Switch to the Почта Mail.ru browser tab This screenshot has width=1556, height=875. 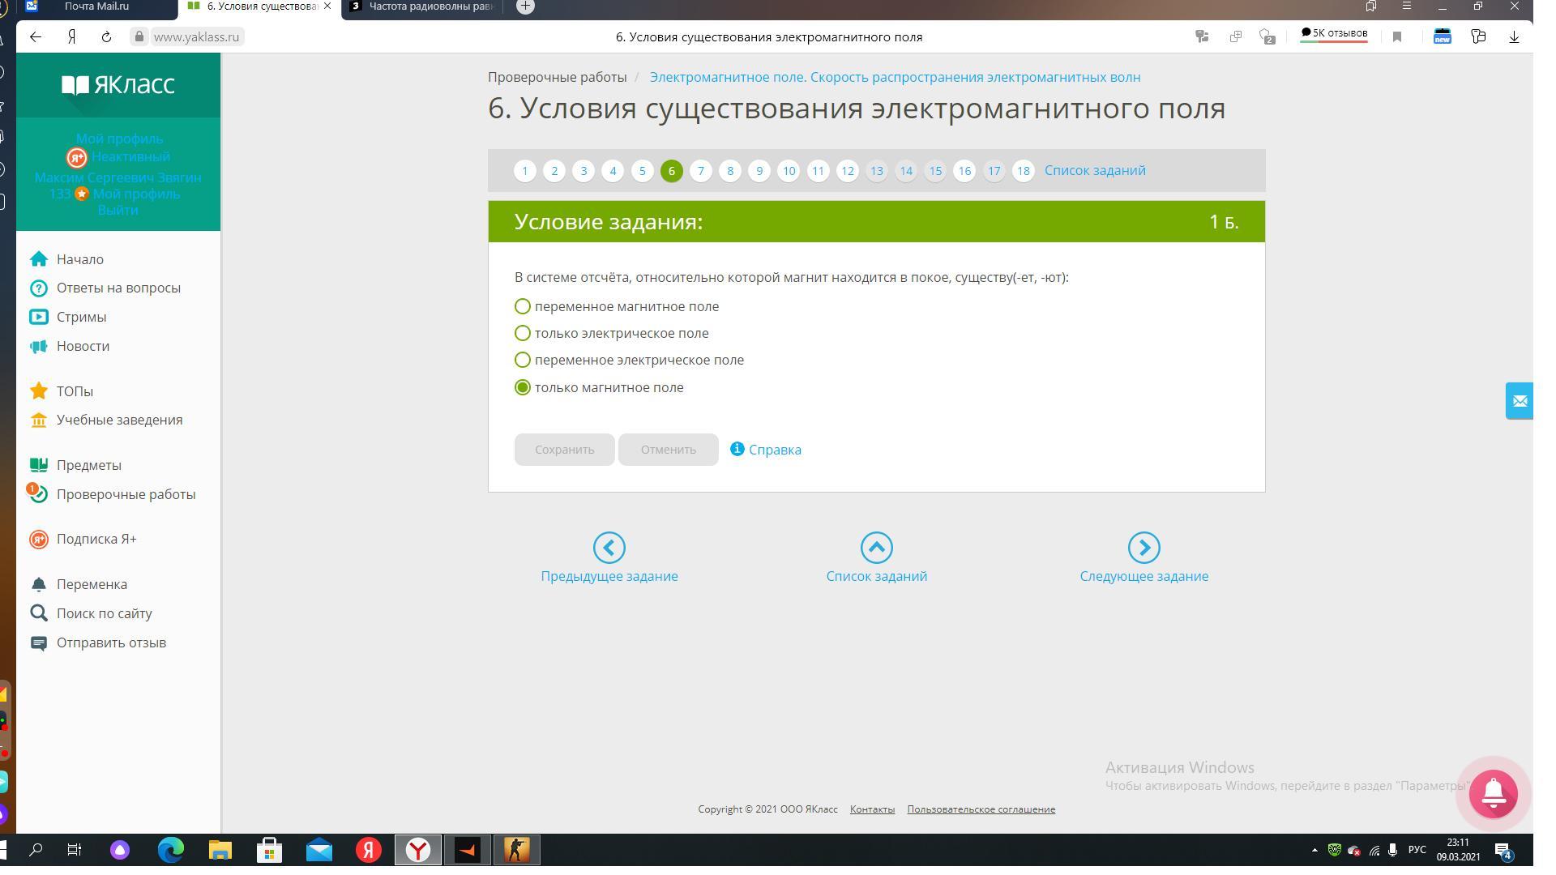tap(96, 6)
